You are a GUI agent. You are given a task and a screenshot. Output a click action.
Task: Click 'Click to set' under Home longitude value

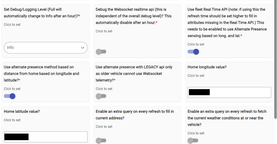196,76
